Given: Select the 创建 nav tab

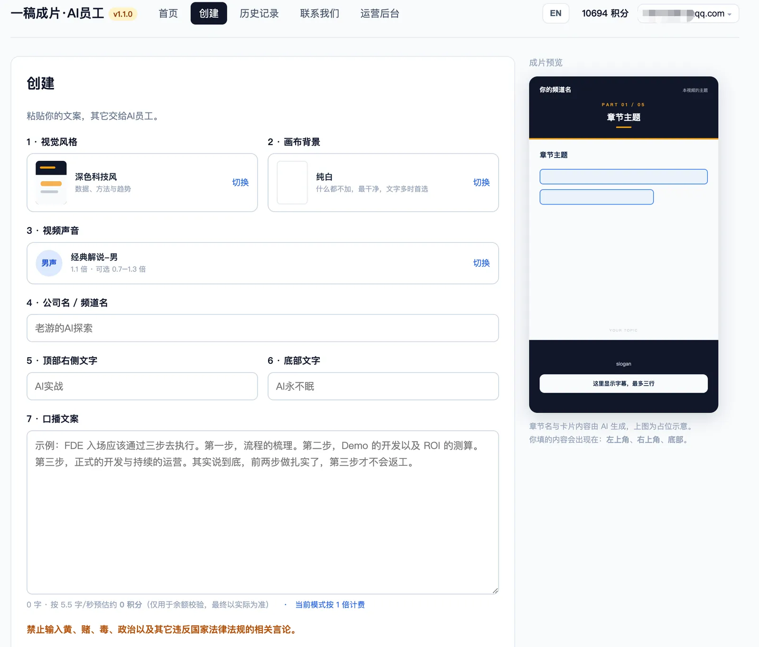Looking at the screenshot, I should point(209,13).
